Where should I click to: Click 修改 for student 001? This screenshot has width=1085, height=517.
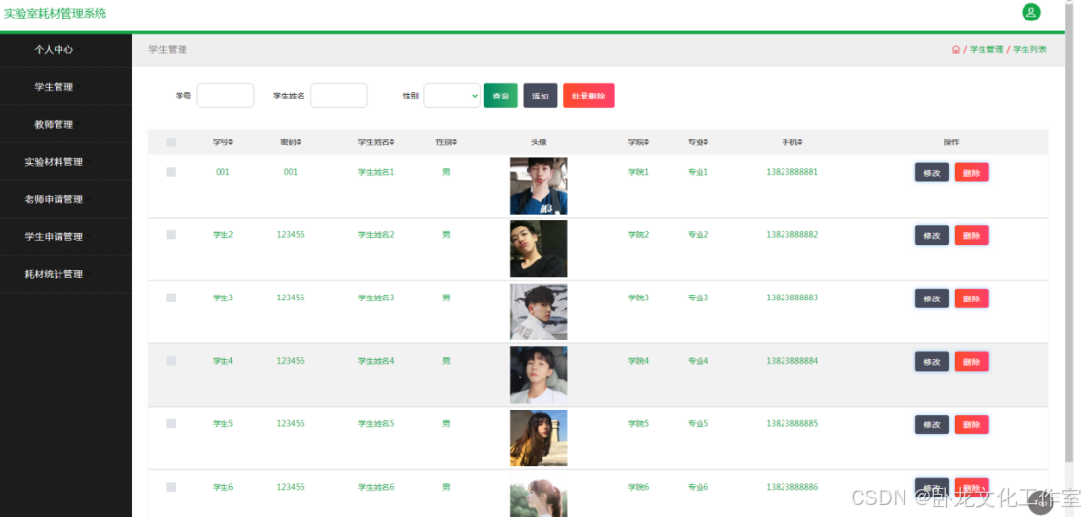(932, 173)
